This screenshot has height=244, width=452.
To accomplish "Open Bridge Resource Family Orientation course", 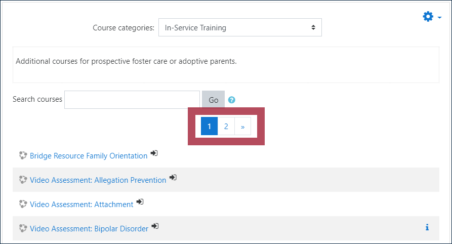I will point(89,156).
